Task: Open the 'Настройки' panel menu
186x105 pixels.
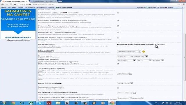Action: click(12, 7)
